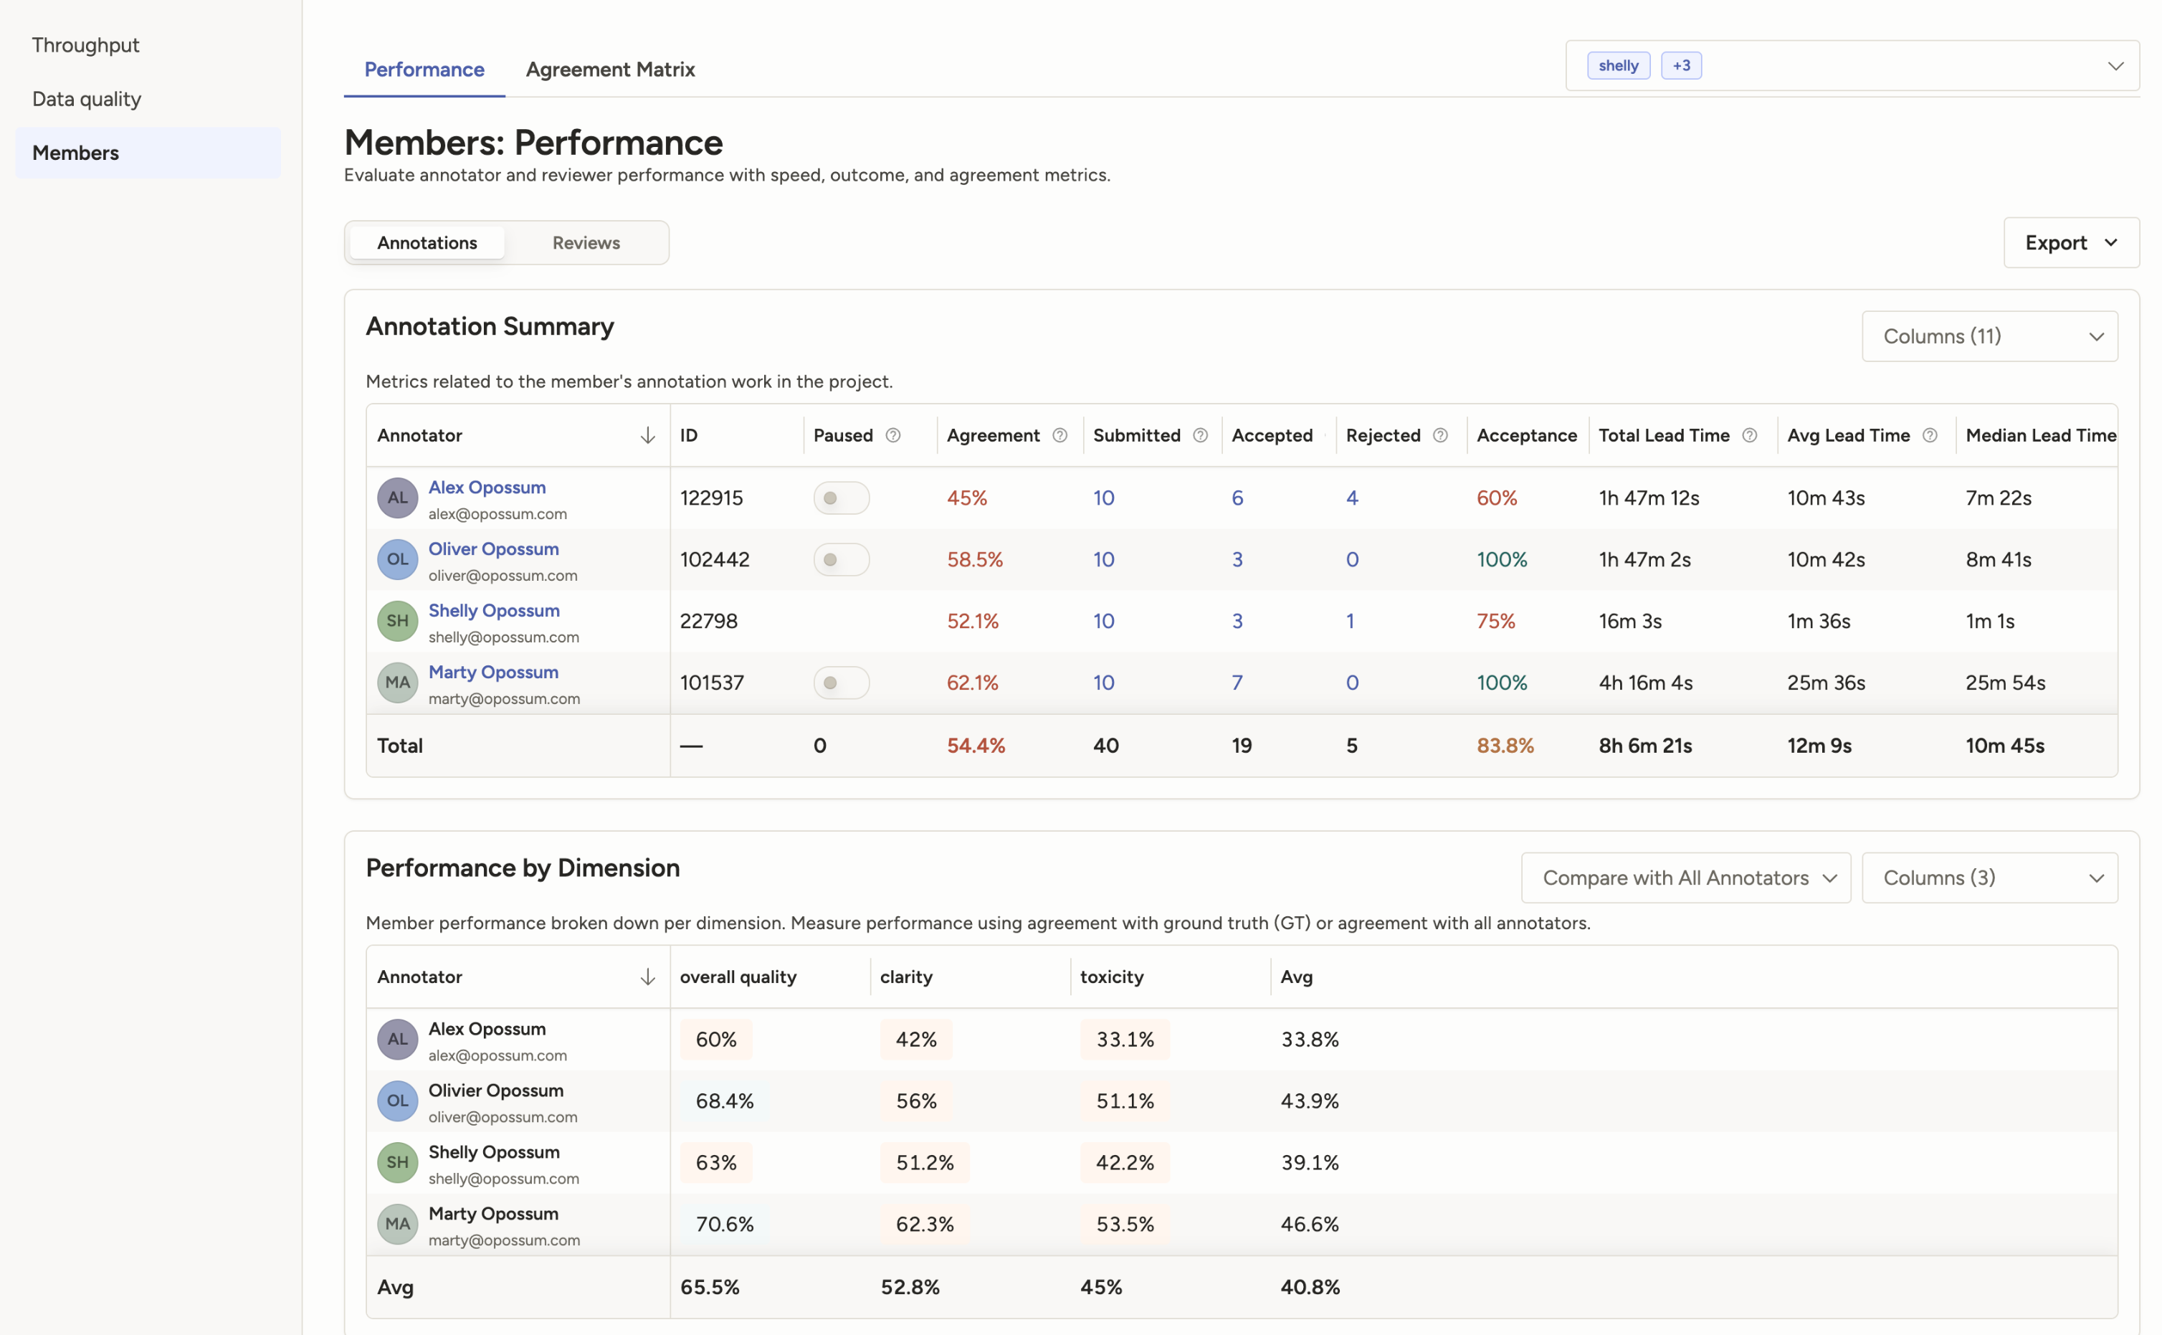Toggle Paused switch for Alex Opossum

tap(840, 498)
